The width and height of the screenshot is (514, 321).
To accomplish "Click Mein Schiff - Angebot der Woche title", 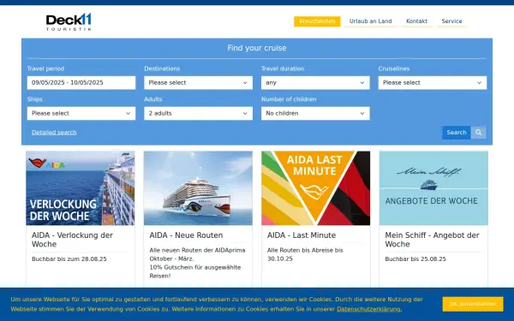I will coord(432,240).
